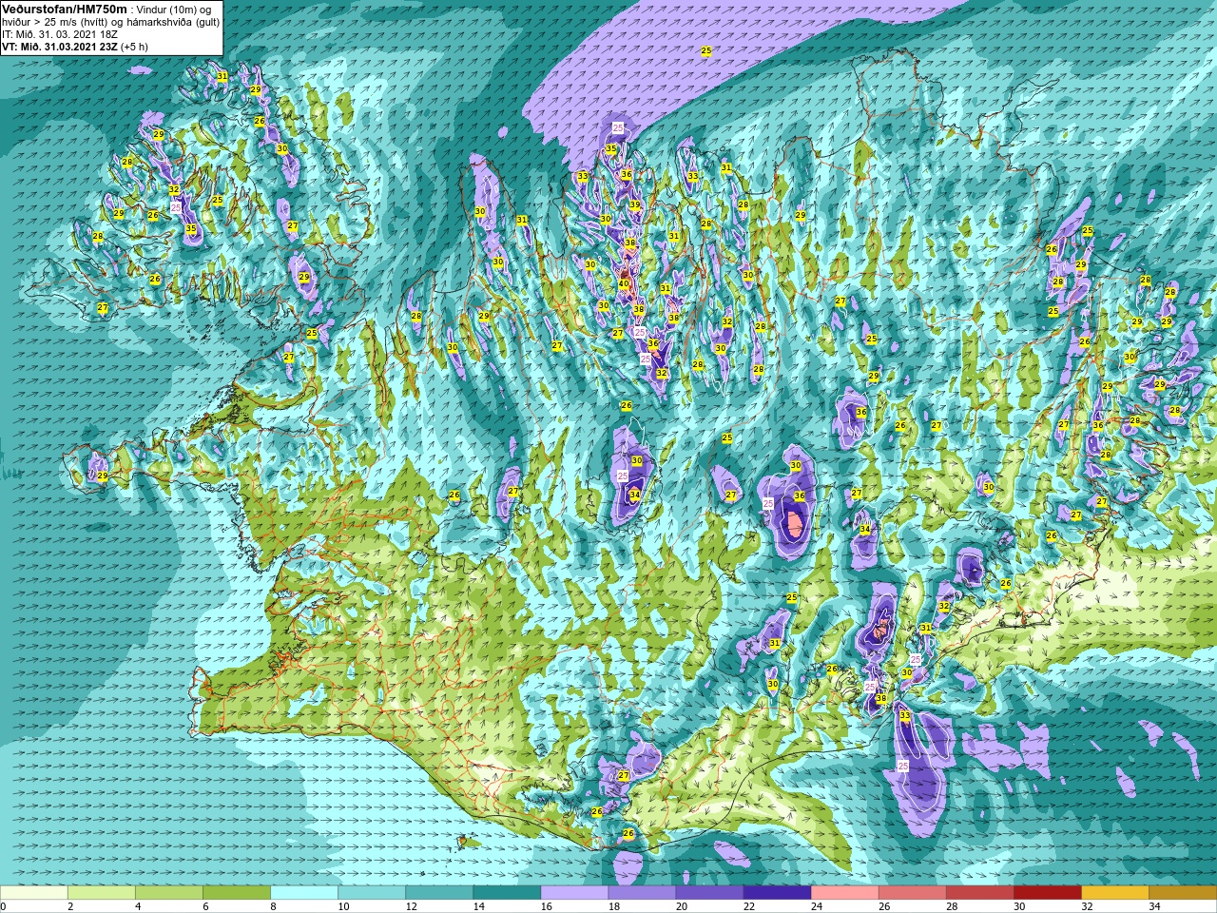Screen dimensions: 1217x913
Task: Click the 16–18 m/s lavender legend swatch
Action: point(574,893)
